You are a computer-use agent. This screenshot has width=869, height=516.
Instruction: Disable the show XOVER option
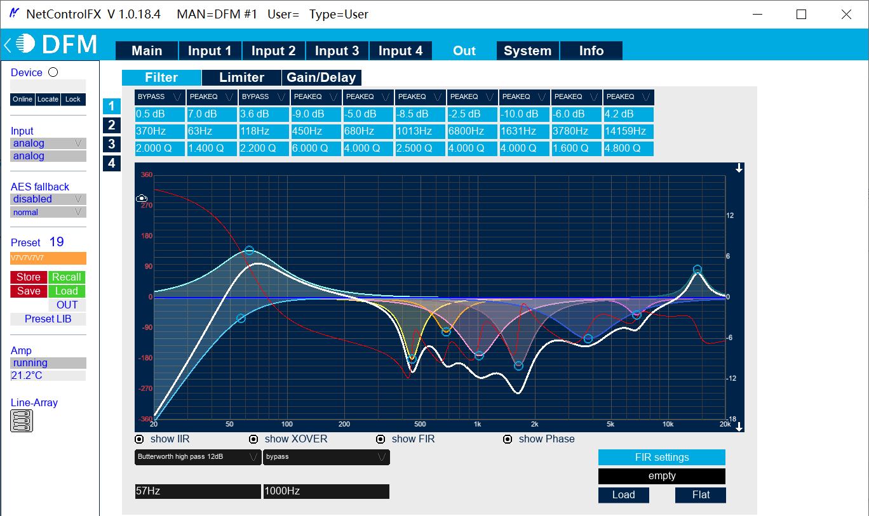click(254, 439)
